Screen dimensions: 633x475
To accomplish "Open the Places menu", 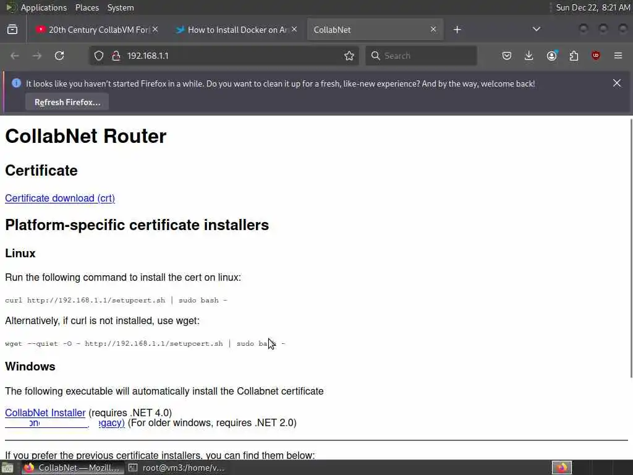I will [x=87, y=7].
